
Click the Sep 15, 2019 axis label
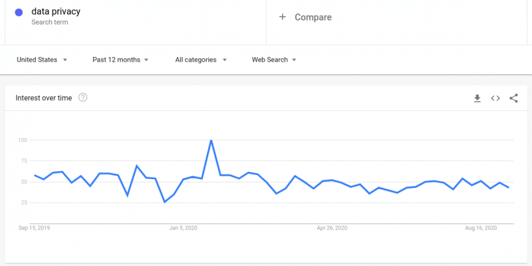pos(35,228)
